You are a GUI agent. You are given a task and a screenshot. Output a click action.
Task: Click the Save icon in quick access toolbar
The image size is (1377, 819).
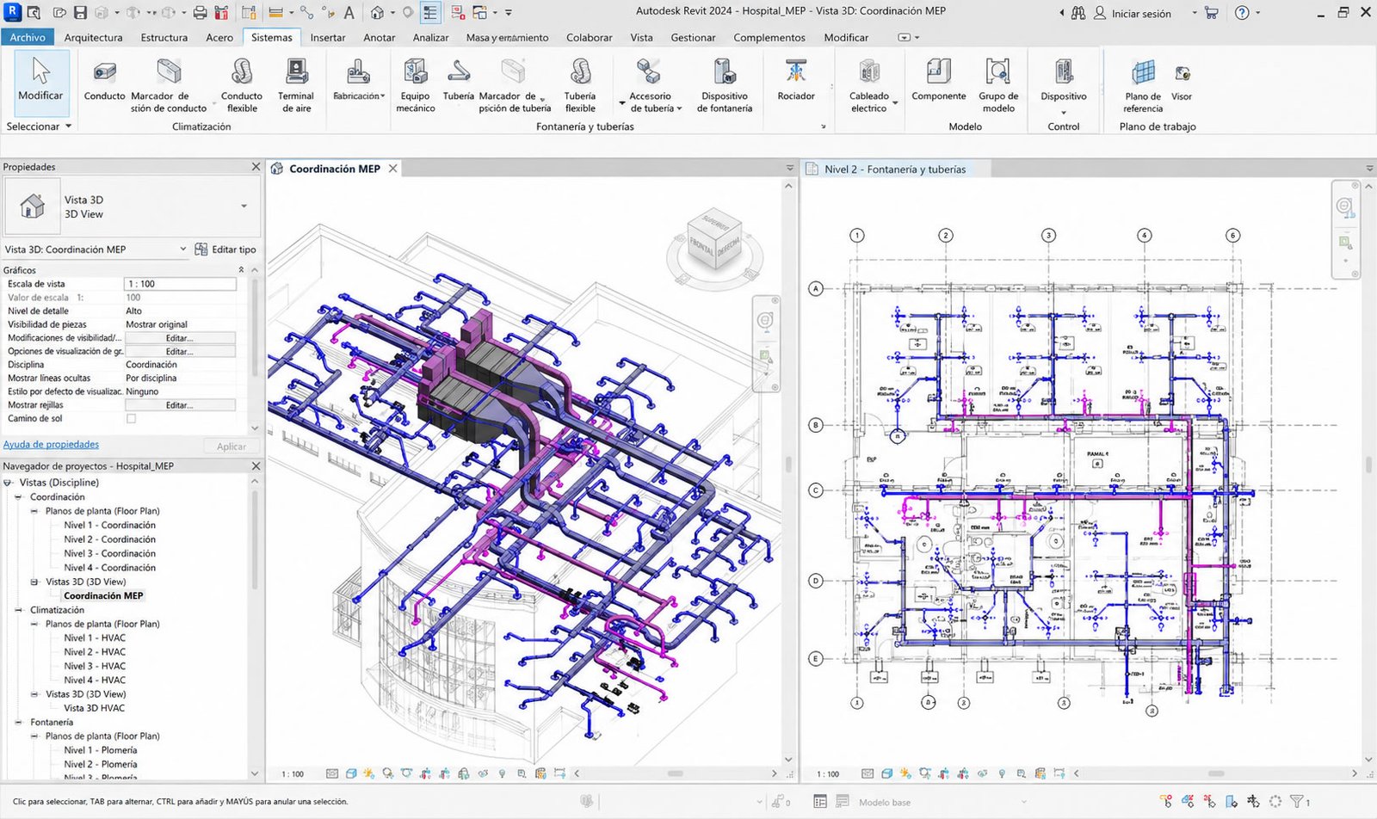(x=80, y=13)
